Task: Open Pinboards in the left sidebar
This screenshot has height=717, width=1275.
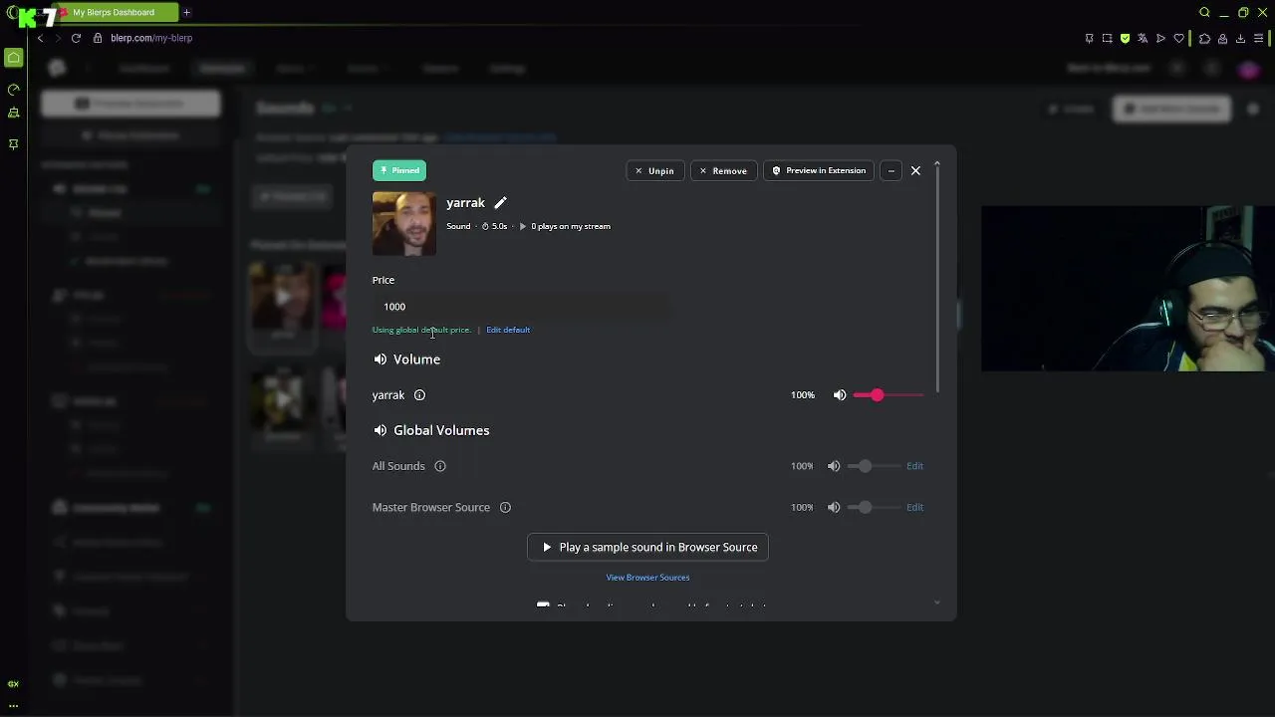Action: tap(14, 144)
